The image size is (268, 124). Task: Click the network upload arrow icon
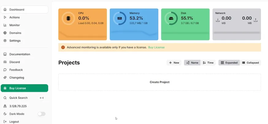click(x=256, y=20)
